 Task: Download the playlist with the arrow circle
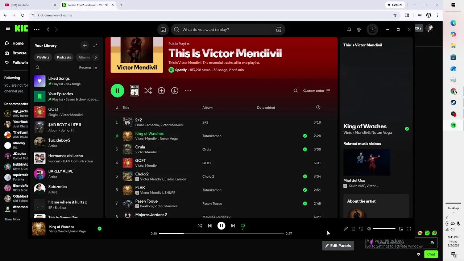pyautogui.click(x=175, y=91)
